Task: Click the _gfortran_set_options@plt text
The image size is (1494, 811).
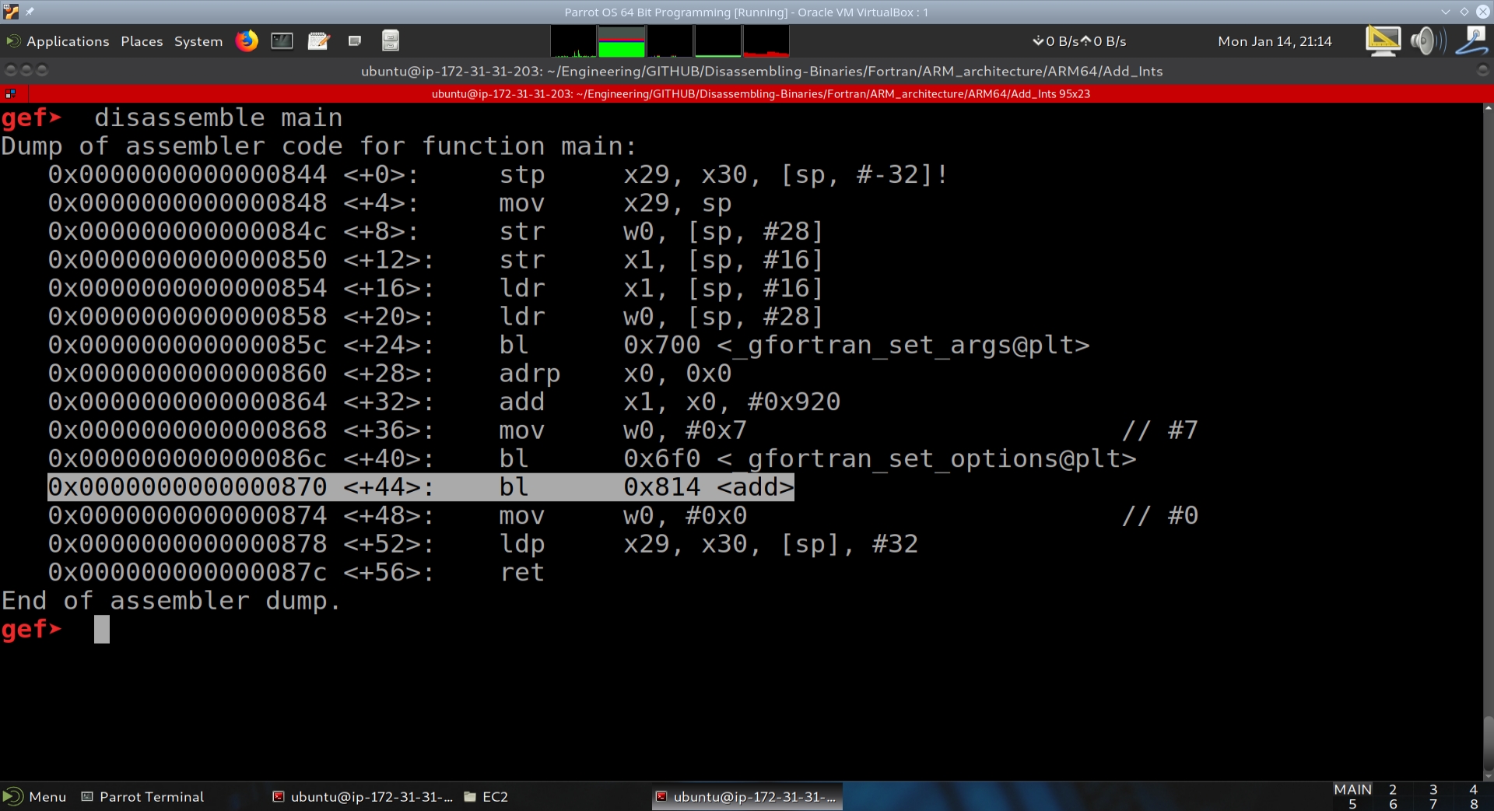Action: point(927,458)
